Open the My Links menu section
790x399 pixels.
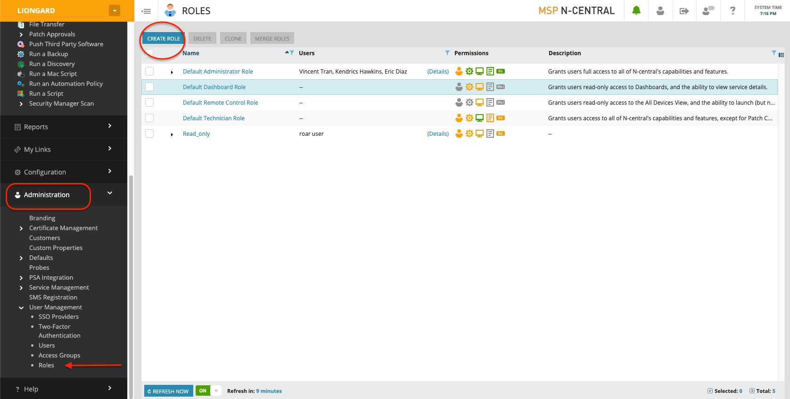(64, 149)
